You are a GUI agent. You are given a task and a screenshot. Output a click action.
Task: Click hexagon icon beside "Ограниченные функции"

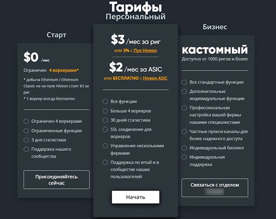(x=27, y=131)
